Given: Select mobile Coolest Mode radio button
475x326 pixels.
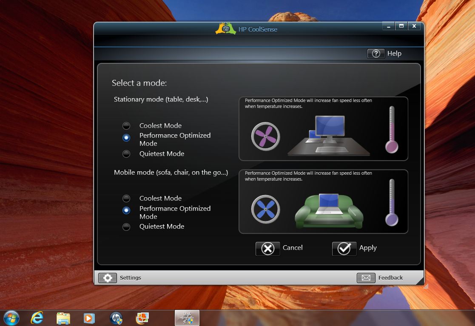Looking at the screenshot, I should (126, 198).
